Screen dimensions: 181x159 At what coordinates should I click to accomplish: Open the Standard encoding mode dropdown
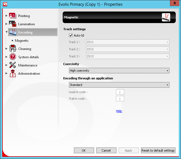(119, 85)
